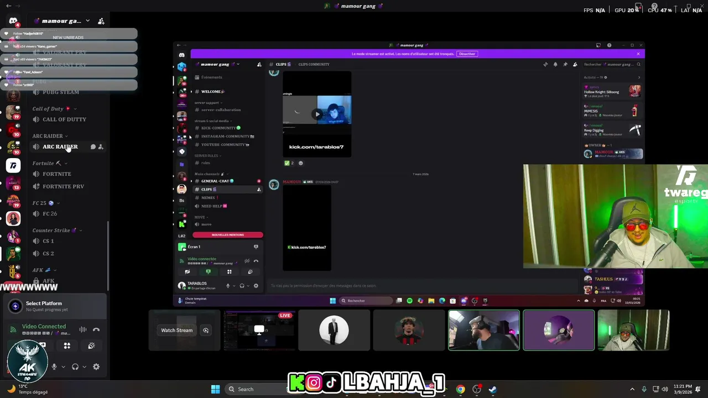Viewport: 708px width, 398px height.
Task: Add reaction smiley under the clip
Action: (301, 163)
